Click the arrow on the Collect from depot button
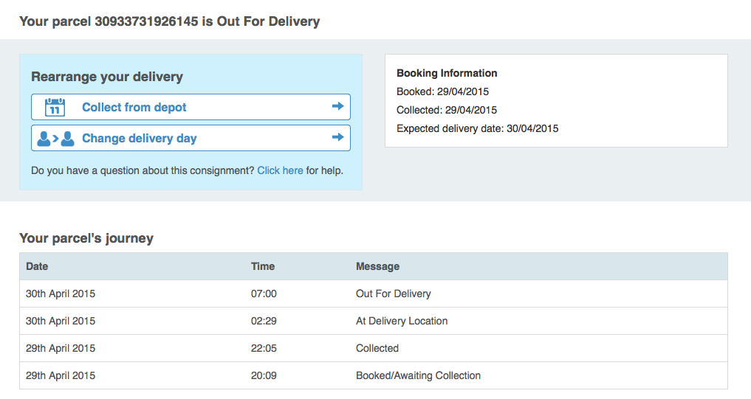 click(337, 107)
